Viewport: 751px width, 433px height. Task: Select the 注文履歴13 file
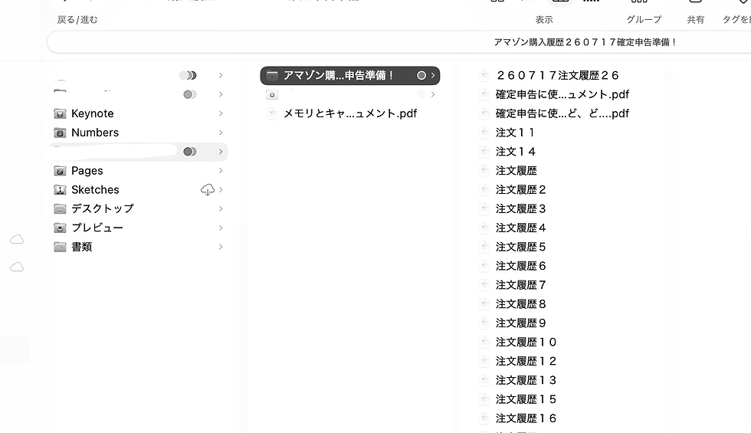(526, 380)
